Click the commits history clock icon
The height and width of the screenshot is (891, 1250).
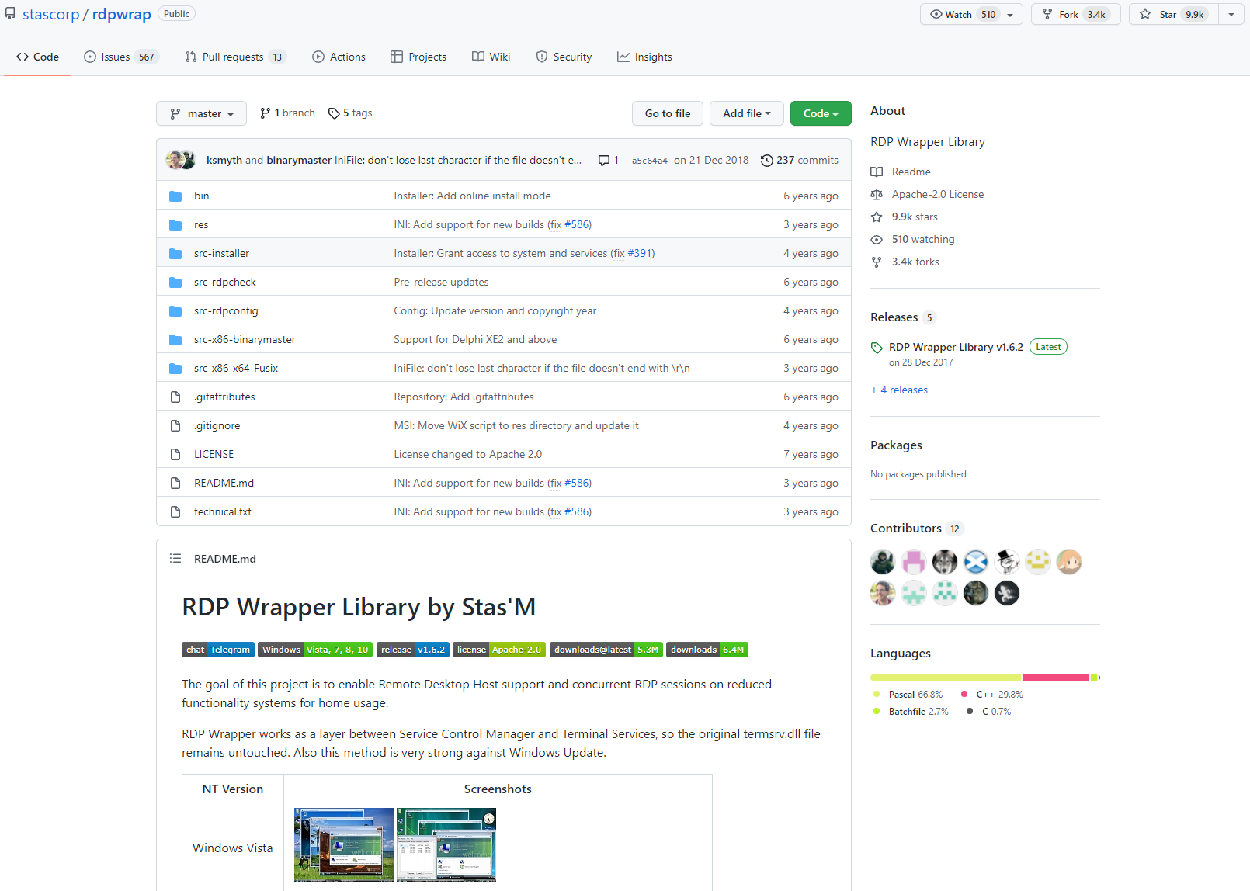(x=767, y=161)
